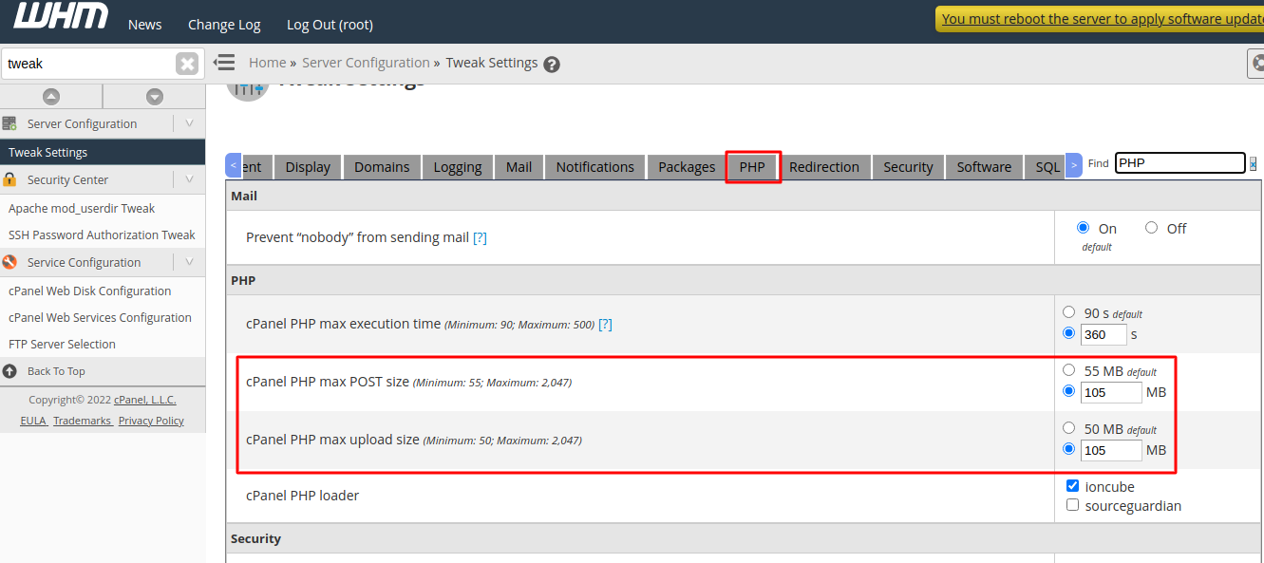Collapse the Service Configuration section chevron
Image resolution: width=1264 pixels, height=563 pixels.
(x=189, y=262)
